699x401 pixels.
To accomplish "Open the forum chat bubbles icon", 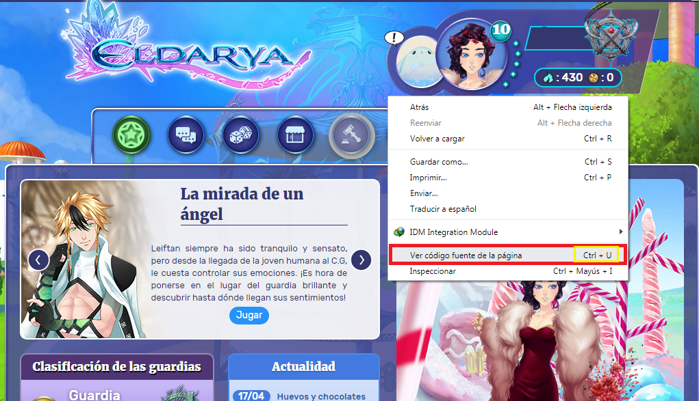I will click(186, 135).
